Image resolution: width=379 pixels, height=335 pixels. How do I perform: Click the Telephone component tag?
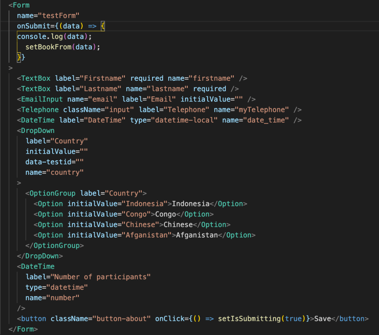click(x=40, y=110)
